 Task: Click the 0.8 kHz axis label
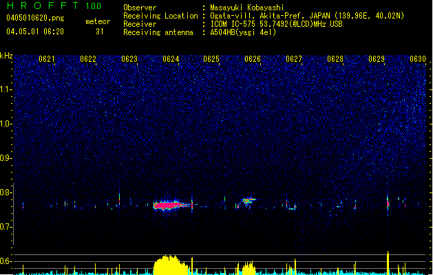(x=6, y=192)
